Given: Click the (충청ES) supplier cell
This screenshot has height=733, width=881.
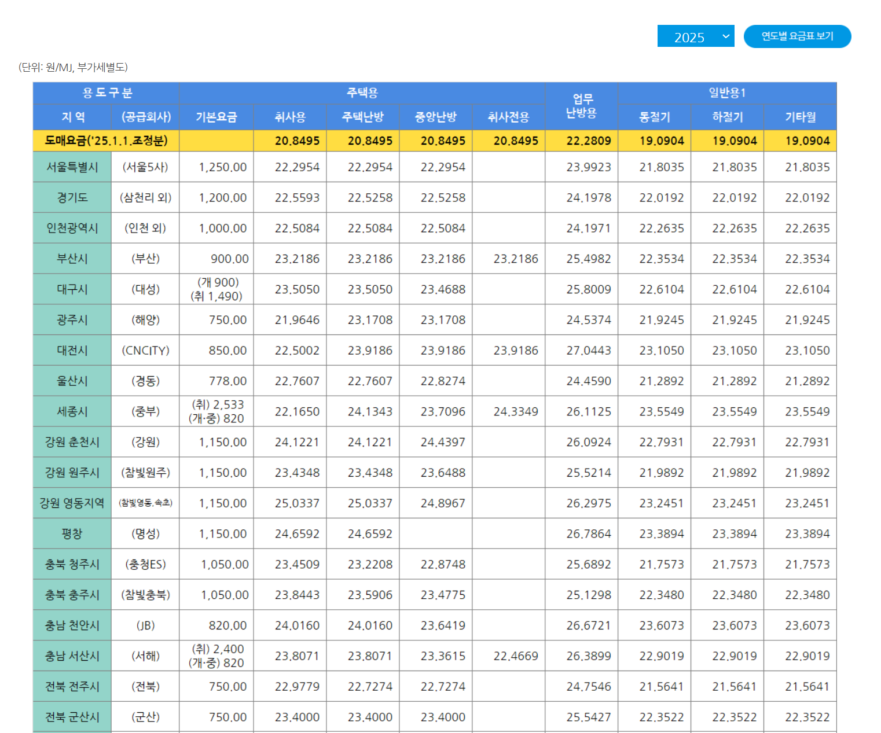Looking at the screenshot, I should 145,565.
